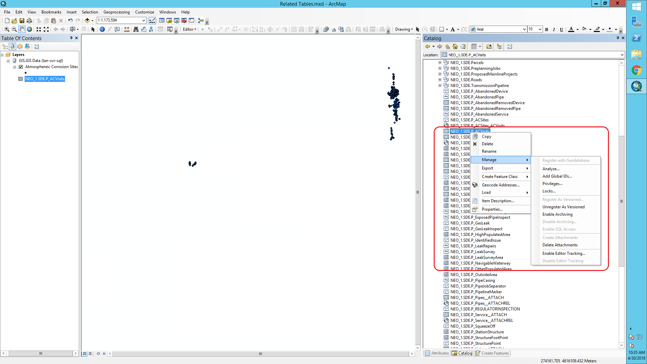
Task: Open the Python window
Action: pos(191,21)
